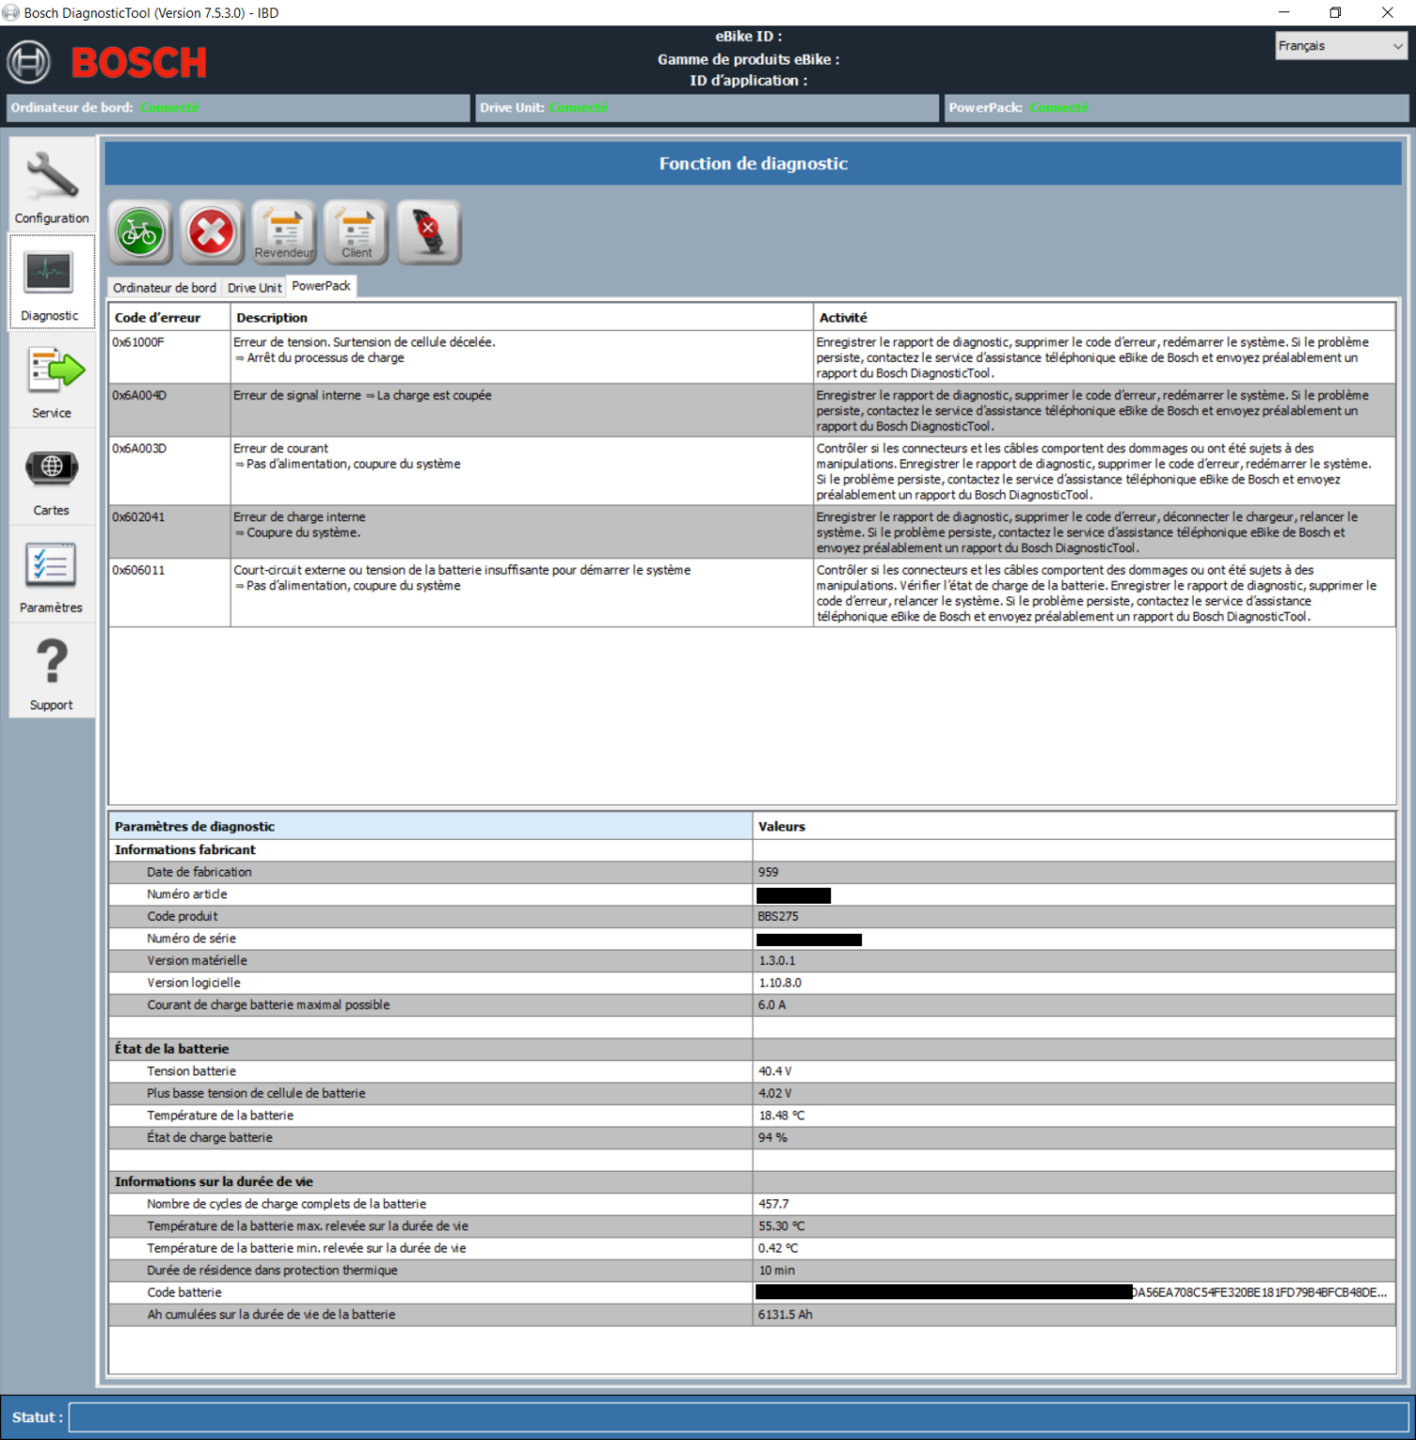
Task: Open the Configuration section wrench icon
Action: tap(52, 177)
